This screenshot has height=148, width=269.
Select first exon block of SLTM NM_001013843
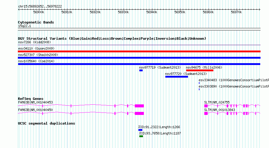[x=206, y=113]
